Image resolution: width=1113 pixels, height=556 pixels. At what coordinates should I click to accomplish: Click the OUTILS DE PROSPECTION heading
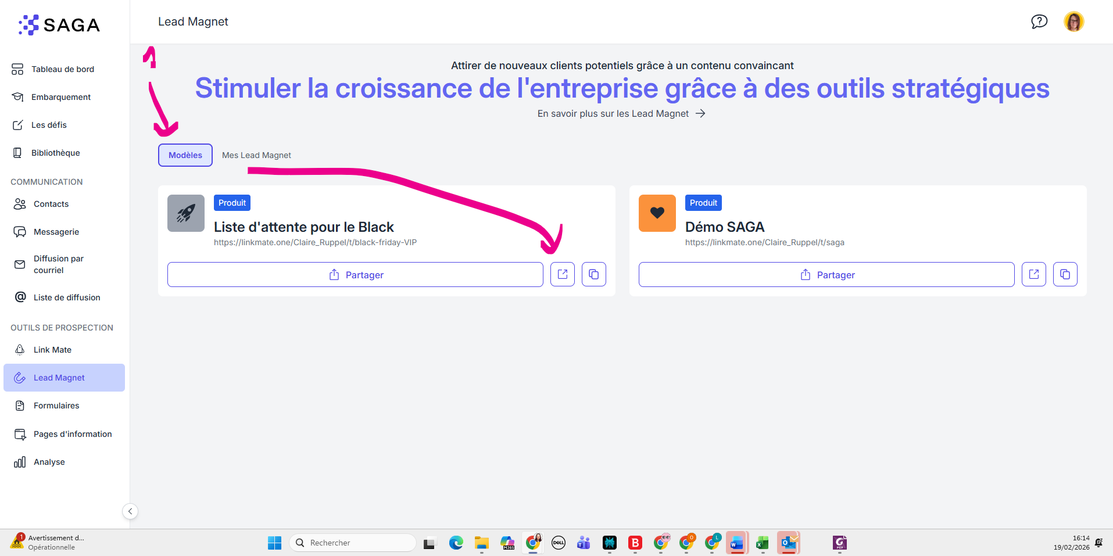62,328
